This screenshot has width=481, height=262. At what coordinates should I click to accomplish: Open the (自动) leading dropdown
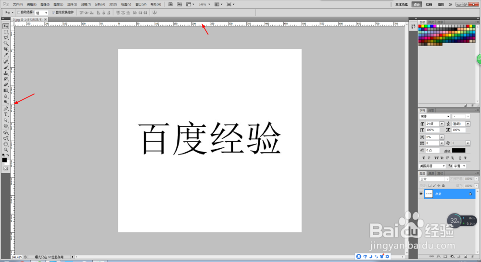tap(468, 124)
